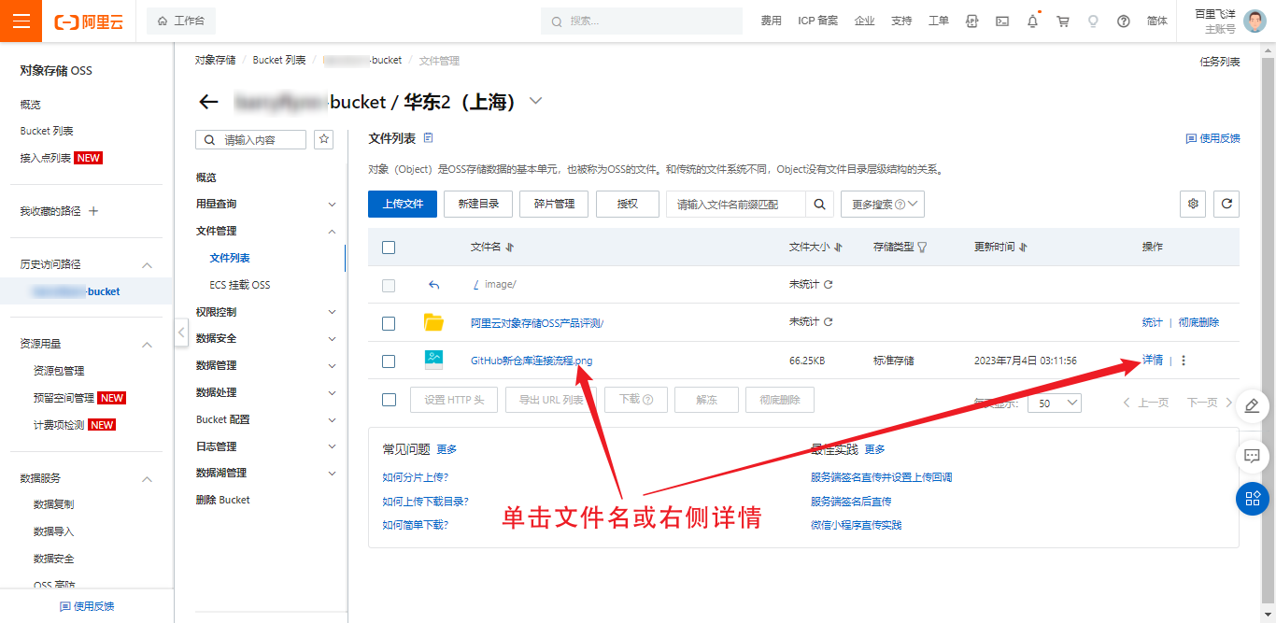Expand the 用量查询 menu section
The width and height of the screenshot is (1276, 623).
point(332,204)
